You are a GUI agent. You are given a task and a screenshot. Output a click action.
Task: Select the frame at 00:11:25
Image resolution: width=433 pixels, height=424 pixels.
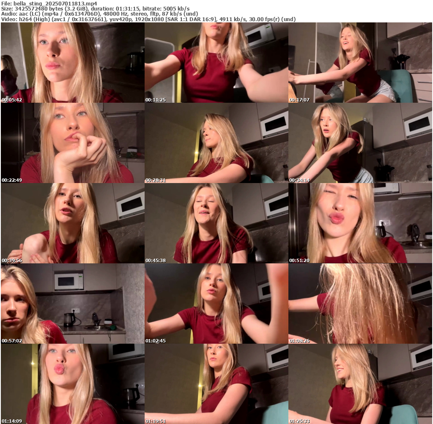click(x=216, y=63)
